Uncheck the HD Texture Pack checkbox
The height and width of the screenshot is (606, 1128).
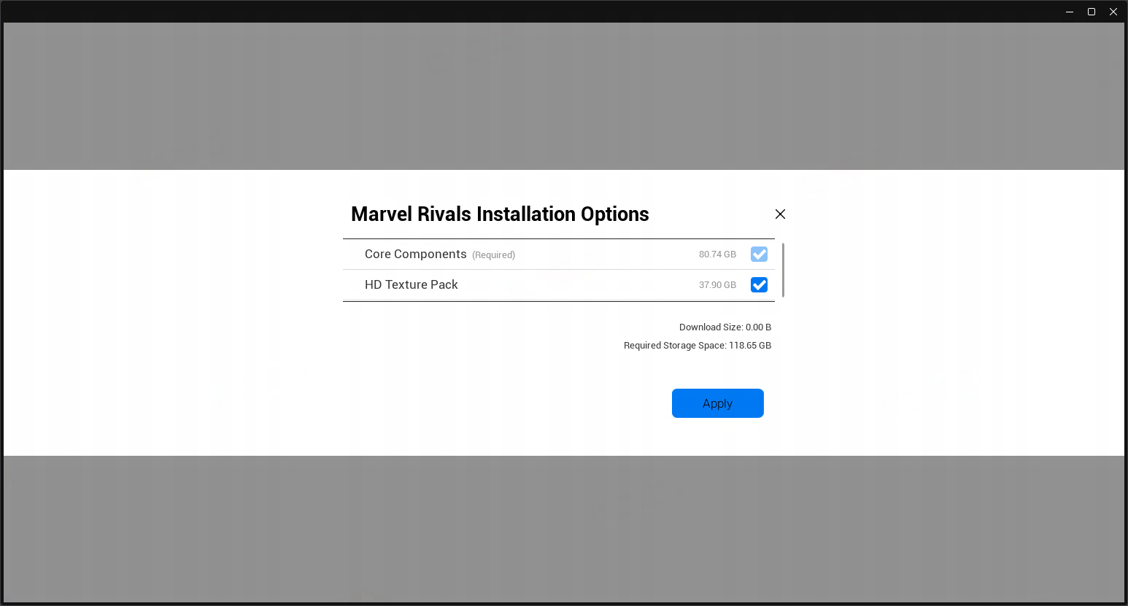click(x=759, y=284)
